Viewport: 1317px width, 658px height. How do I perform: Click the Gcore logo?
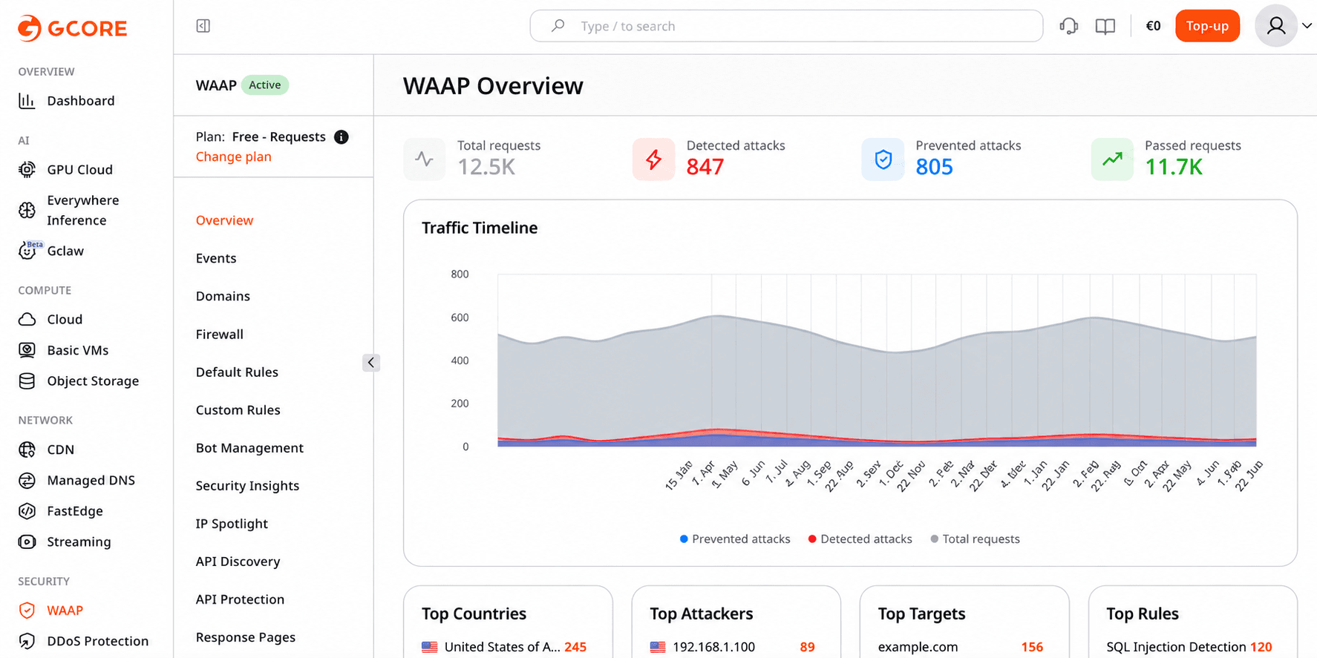(x=73, y=28)
